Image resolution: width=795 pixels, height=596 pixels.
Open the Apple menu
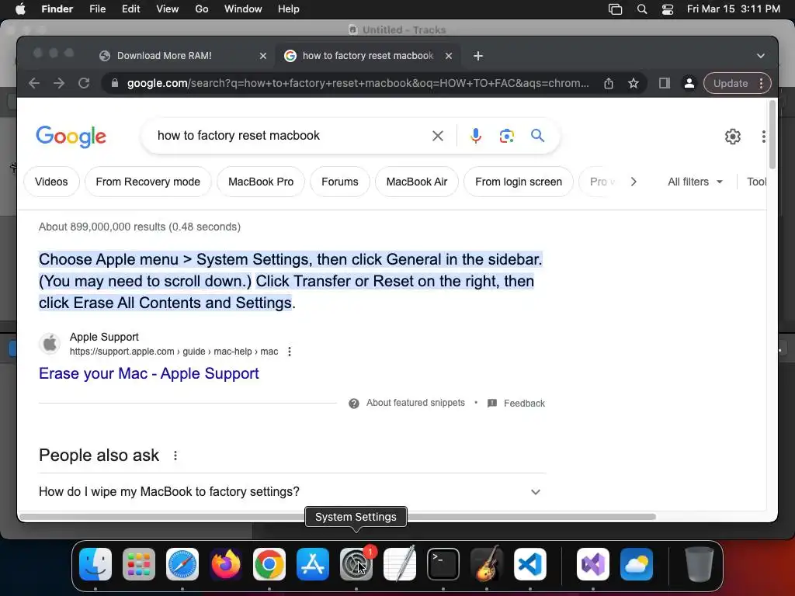pyautogui.click(x=20, y=9)
